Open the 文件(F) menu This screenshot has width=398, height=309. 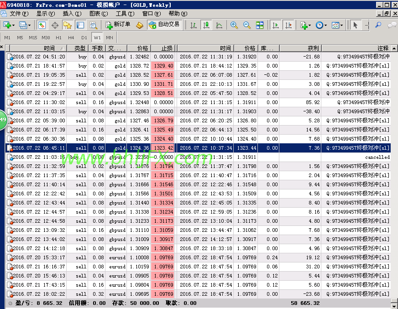tap(19, 13)
